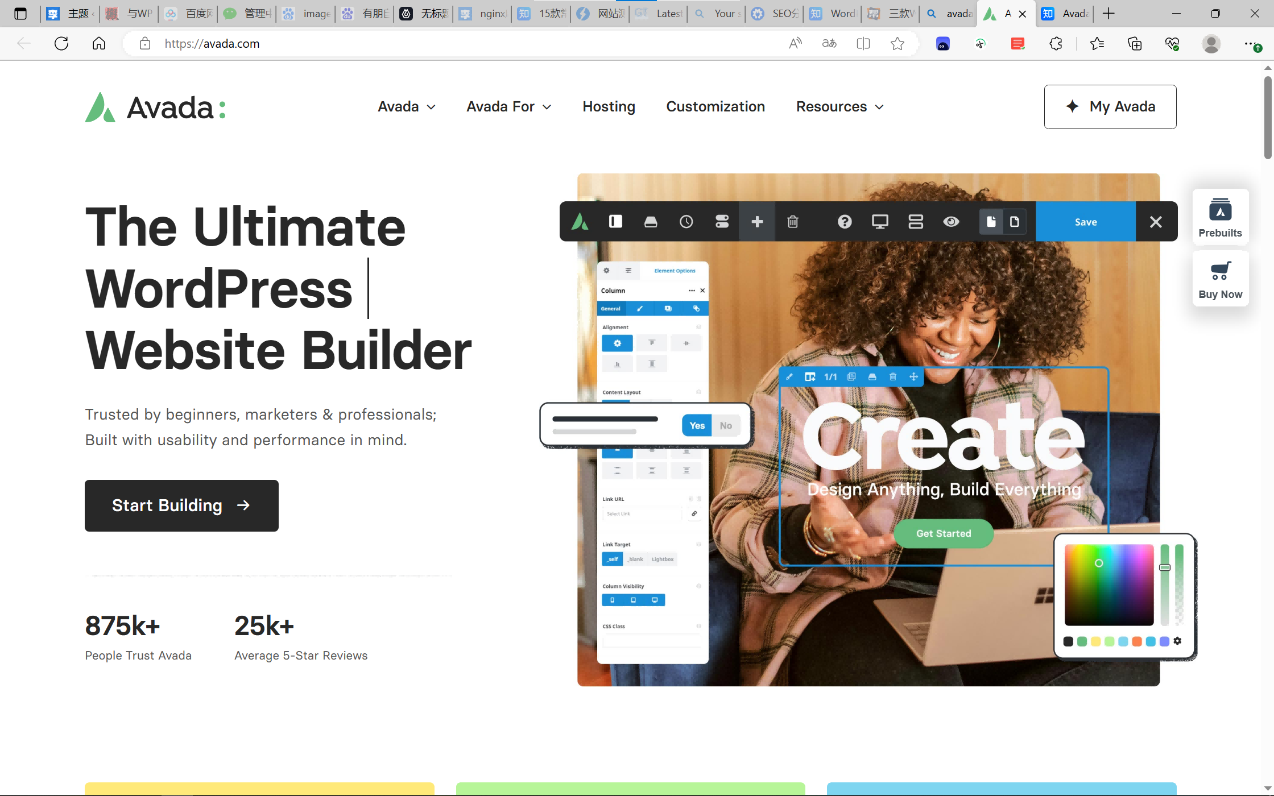Click the My Avada button

tap(1110, 107)
